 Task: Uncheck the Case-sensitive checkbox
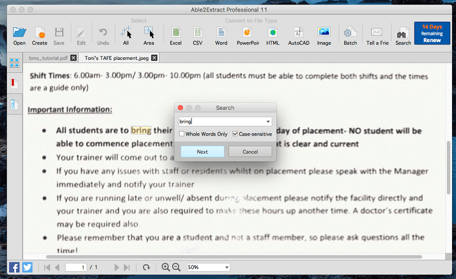(x=235, y=134)
